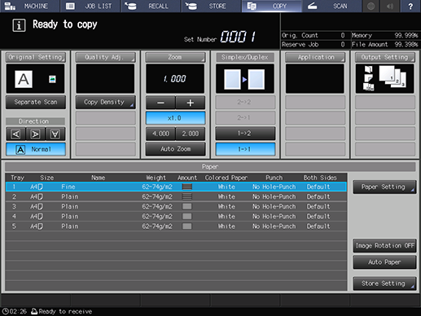Image resolution: width=421 pixels, height=316 pixels.
Task: Toggle Image Rotation OFF button
Action: pyautogui.click(x=384, y=246)
